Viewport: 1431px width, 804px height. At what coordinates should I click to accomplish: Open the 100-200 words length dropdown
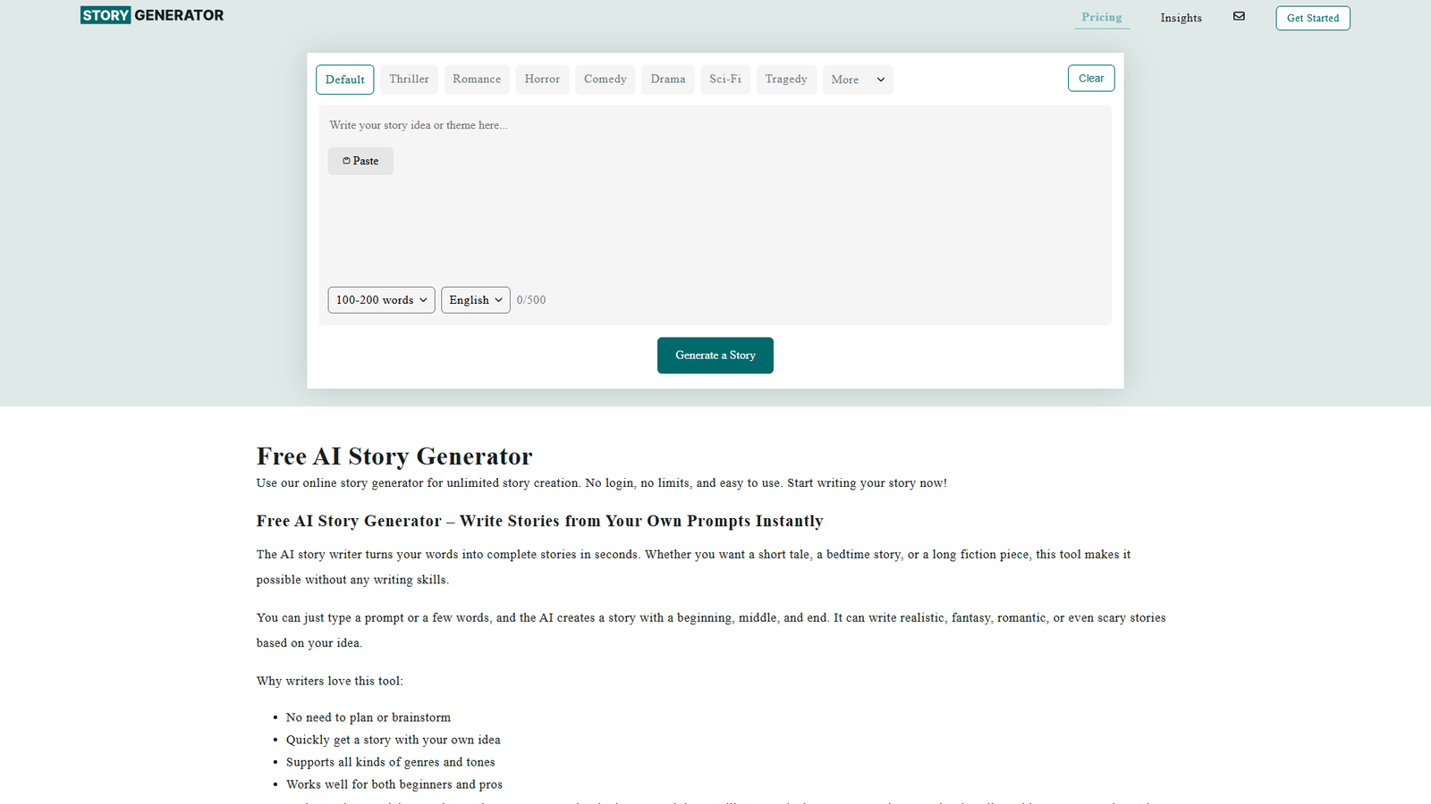382,300
